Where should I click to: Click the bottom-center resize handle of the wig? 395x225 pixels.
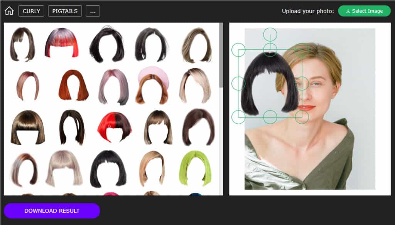[x=270, y=117]
